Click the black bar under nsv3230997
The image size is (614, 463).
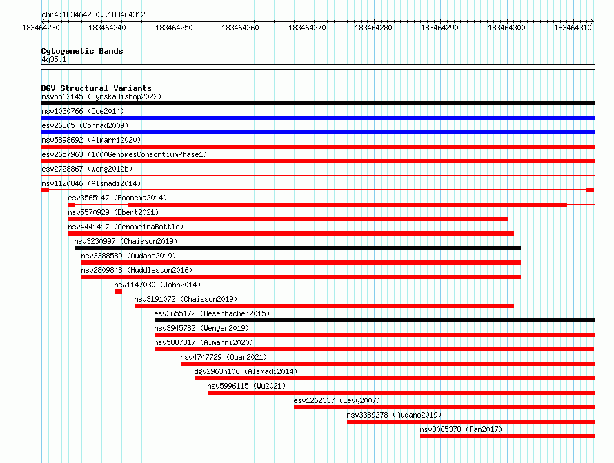pyautogui.click(x=297, y=248)
